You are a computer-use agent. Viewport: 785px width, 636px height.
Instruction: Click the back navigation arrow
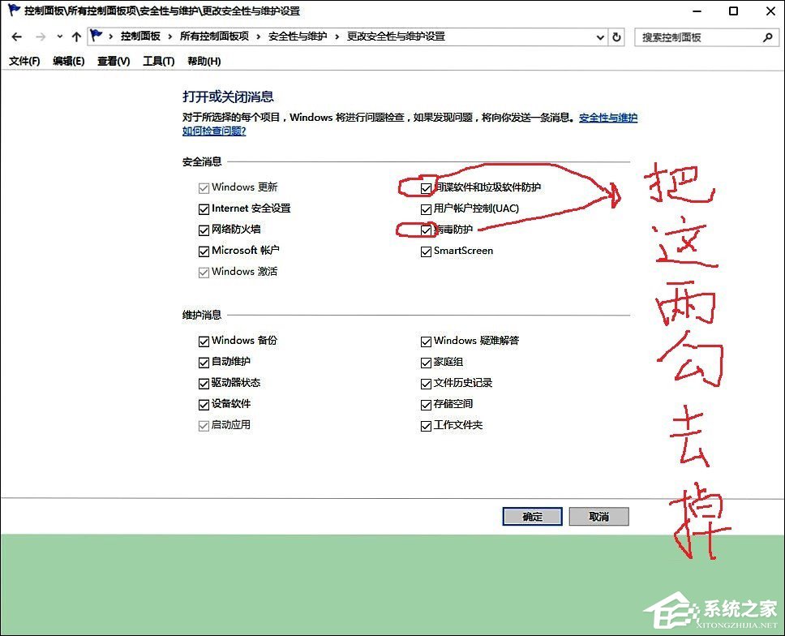coord(16,36)
